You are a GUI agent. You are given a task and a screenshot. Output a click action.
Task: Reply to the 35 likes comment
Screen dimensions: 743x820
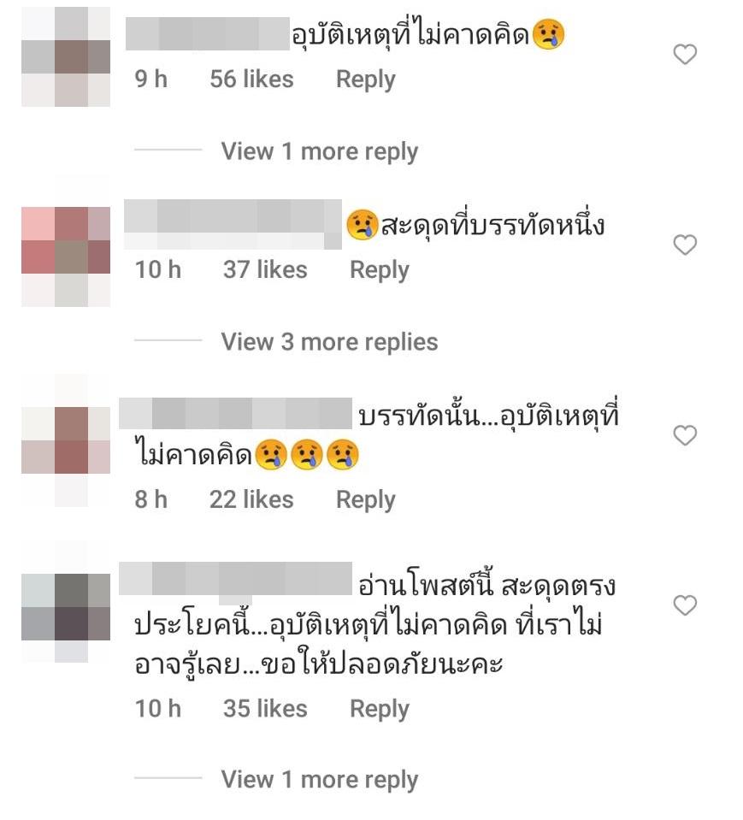click(x=379, y=710)
